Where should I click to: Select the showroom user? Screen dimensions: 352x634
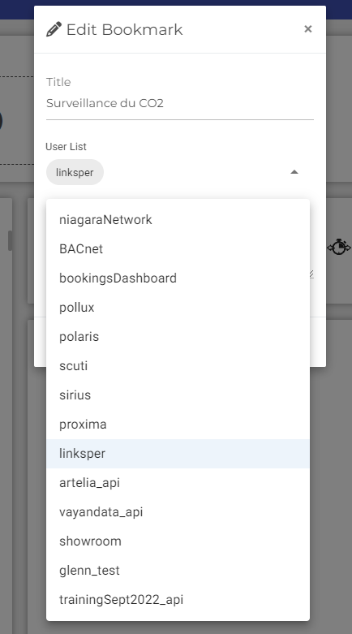178,541
